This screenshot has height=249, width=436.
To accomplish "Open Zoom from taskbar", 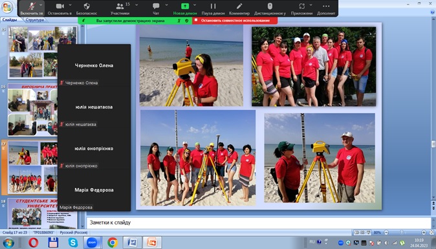I will click(92, 243).
